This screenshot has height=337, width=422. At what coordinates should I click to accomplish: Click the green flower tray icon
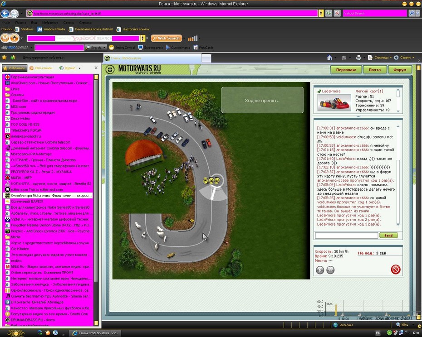click(389, 333)
